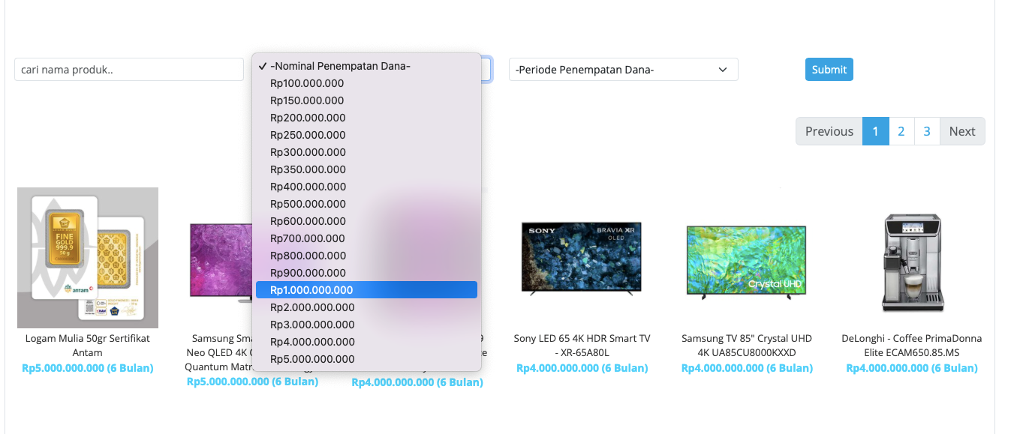Choose Rp350.000.000 from the list
The image size is (1020, 434).
point(366,169)
